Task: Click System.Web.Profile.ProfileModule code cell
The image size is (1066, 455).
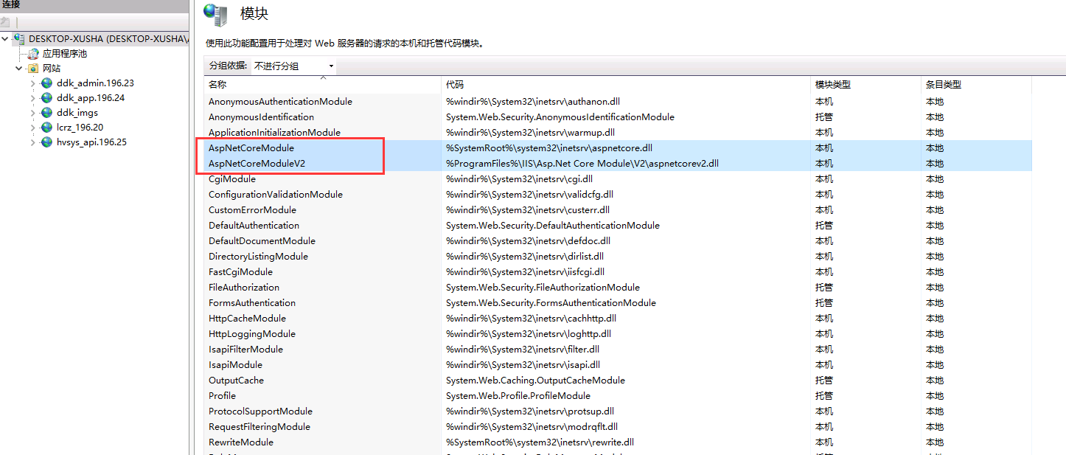Action: 518,396
